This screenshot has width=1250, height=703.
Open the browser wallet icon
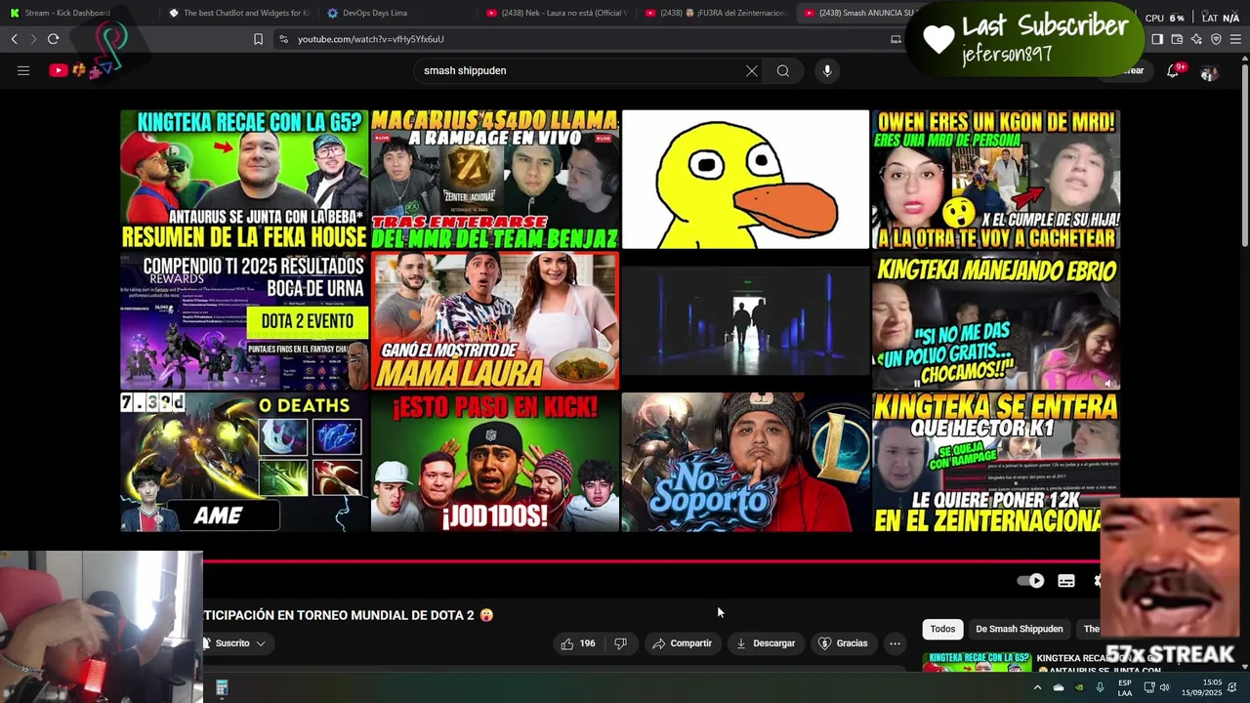(1177, 39)
